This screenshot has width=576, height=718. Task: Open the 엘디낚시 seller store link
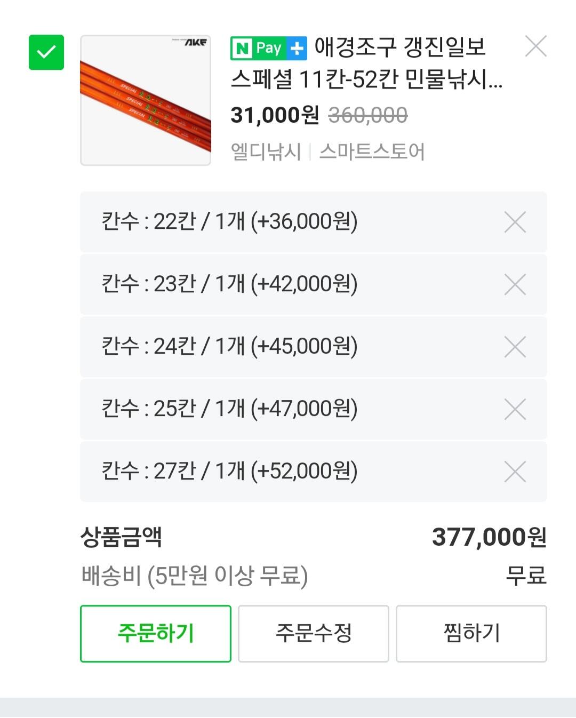click(x=266, y=151)
